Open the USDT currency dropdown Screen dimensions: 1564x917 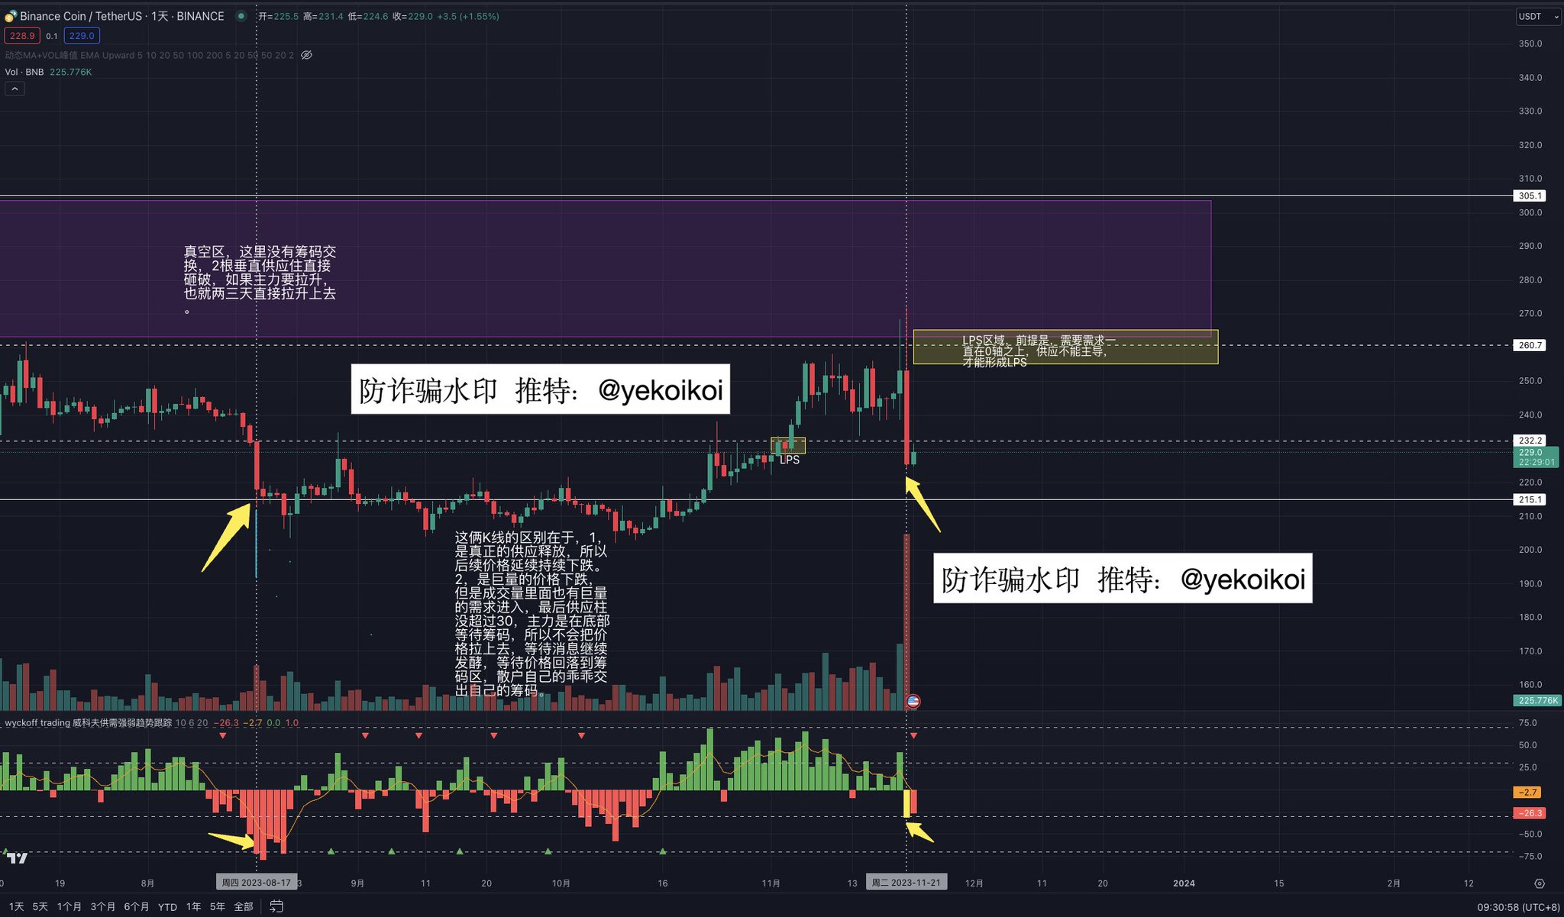(1538, 16)
